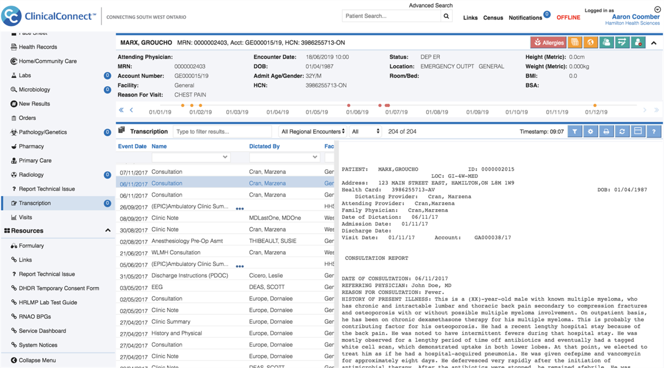Open the Links menu in top bar
Viewport: 664px width, 368px height.
click(x=470, y=18)
